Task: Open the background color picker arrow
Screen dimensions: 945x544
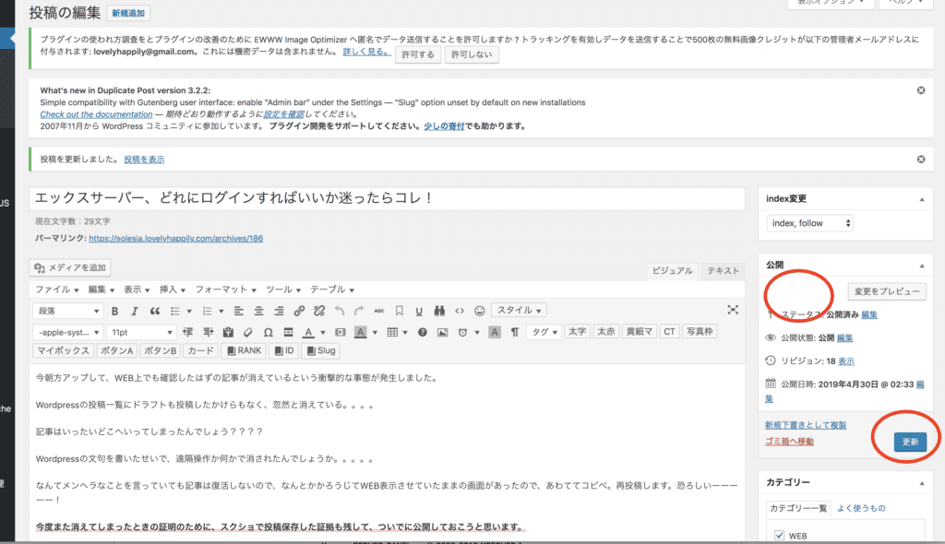Action: tap(375, 333)
